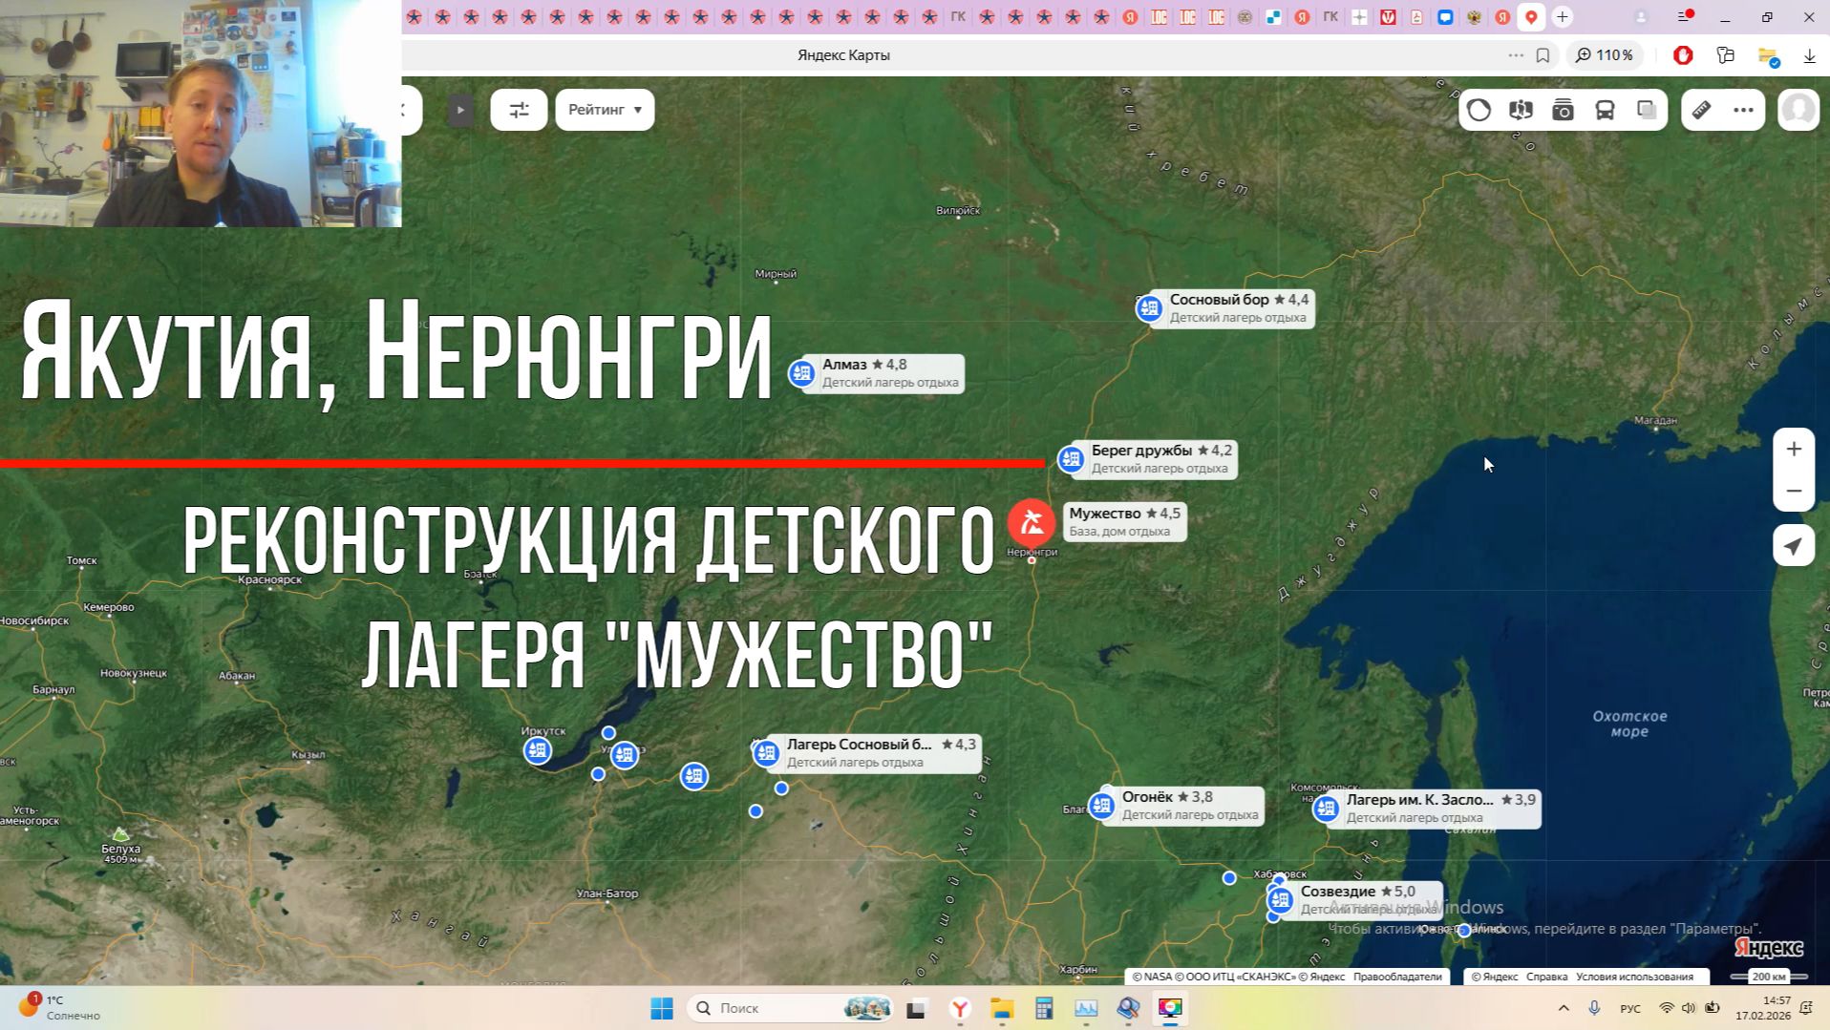Open the filters icon next to Рейтинг

point(519,109)
